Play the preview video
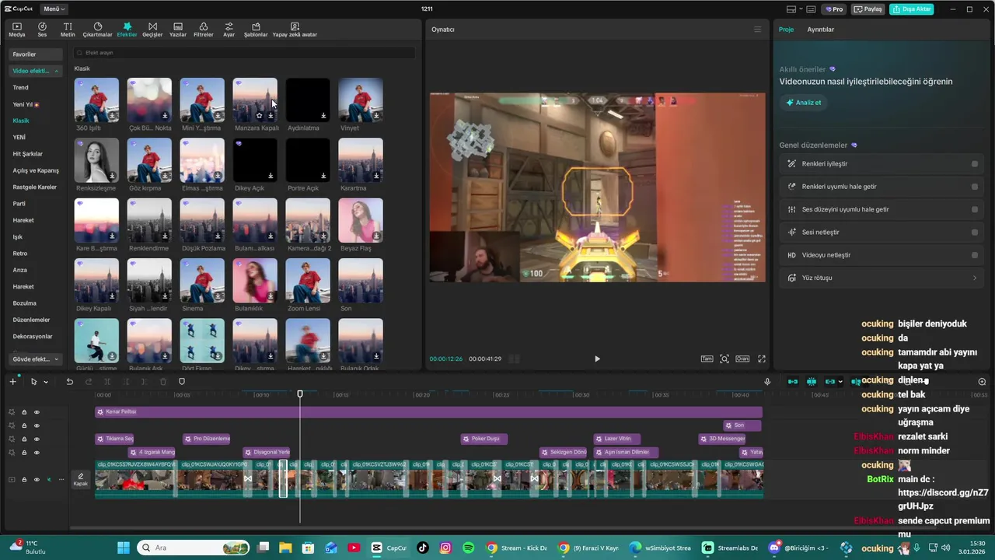This screenshot has height=560, width=995. click(597, 359)
